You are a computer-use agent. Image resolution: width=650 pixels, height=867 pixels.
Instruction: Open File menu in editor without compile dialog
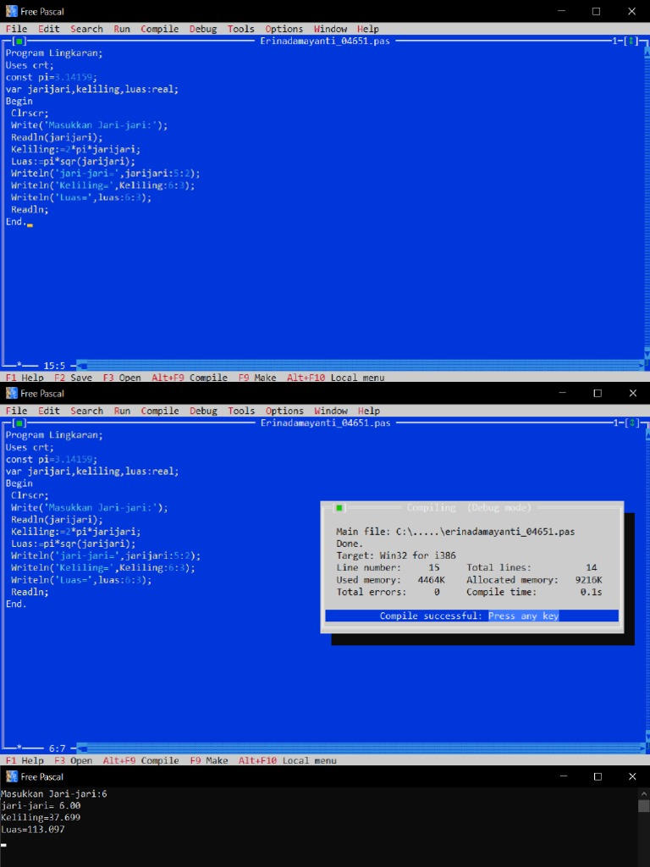pos(16,29)
